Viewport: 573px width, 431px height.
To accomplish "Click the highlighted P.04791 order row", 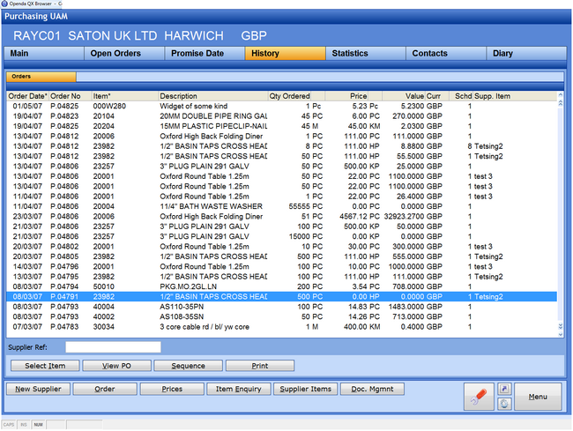I will pos(282,296).
